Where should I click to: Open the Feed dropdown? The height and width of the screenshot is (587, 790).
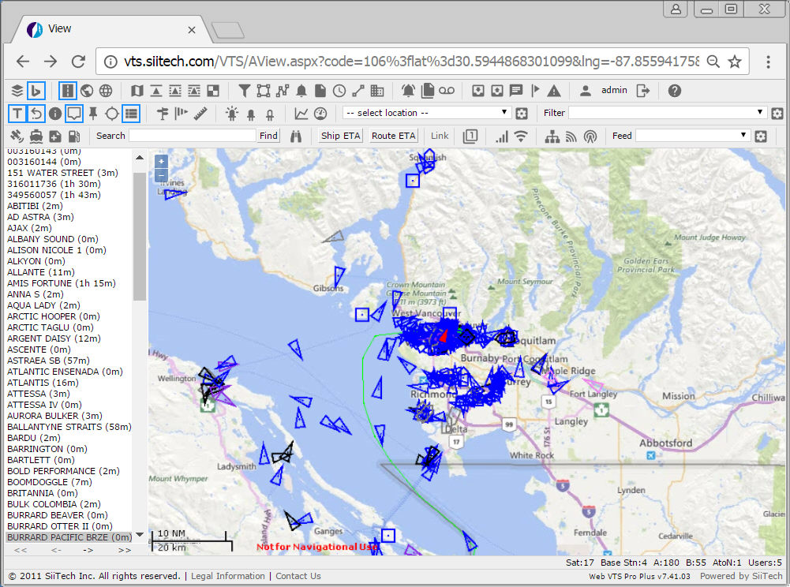click(692, 136)
